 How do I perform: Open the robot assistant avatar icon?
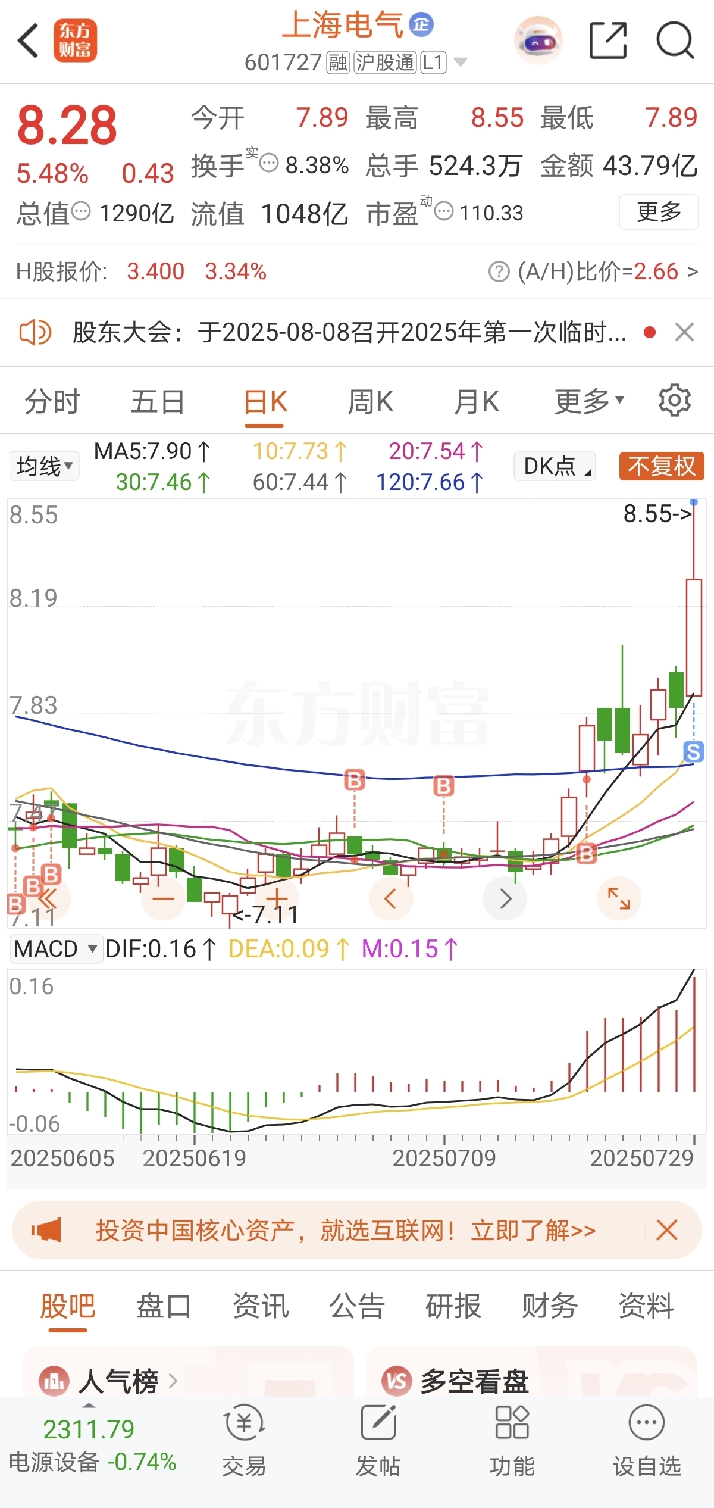click(x=538, y=40)
